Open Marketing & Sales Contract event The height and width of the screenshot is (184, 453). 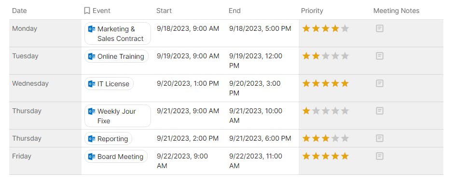coord(118,33)
